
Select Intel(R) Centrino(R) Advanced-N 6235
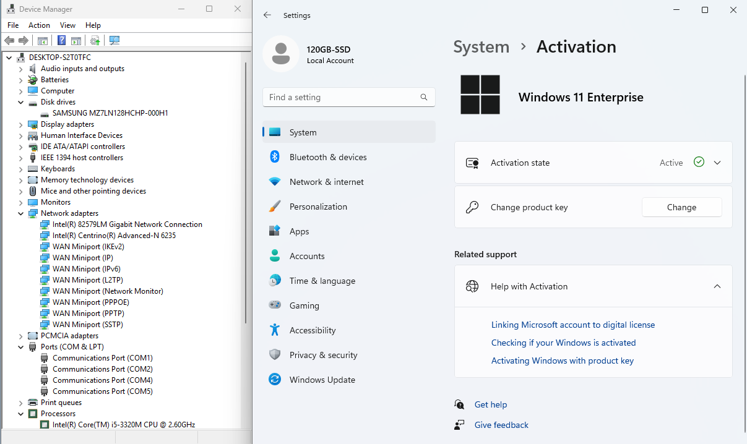pos(114,236)
